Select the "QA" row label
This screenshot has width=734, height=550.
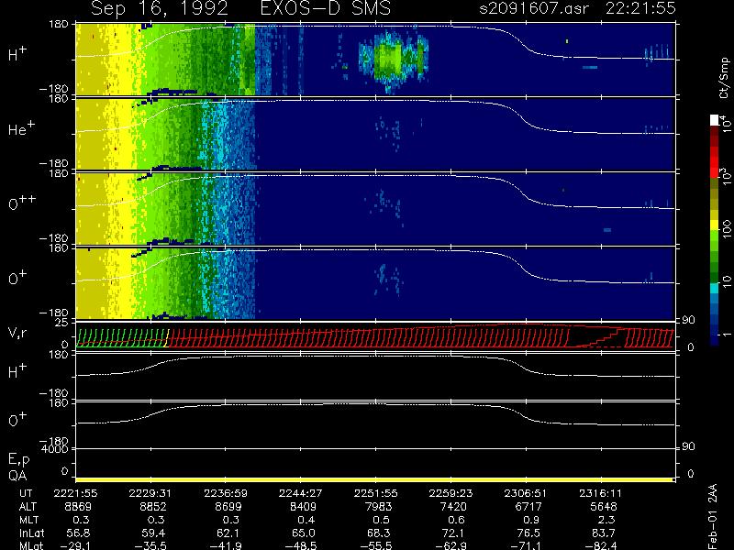(17, 476)
